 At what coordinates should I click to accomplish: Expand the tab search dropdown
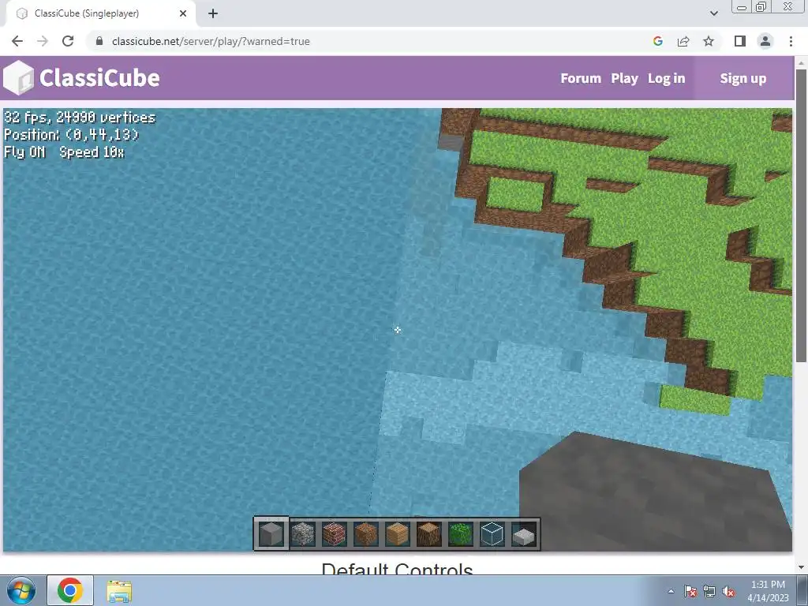(713, 13)
